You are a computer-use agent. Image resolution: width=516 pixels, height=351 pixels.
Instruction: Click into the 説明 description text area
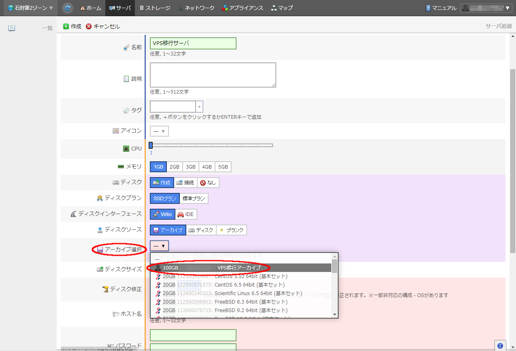pyautogui.click(x=213, y=75)
